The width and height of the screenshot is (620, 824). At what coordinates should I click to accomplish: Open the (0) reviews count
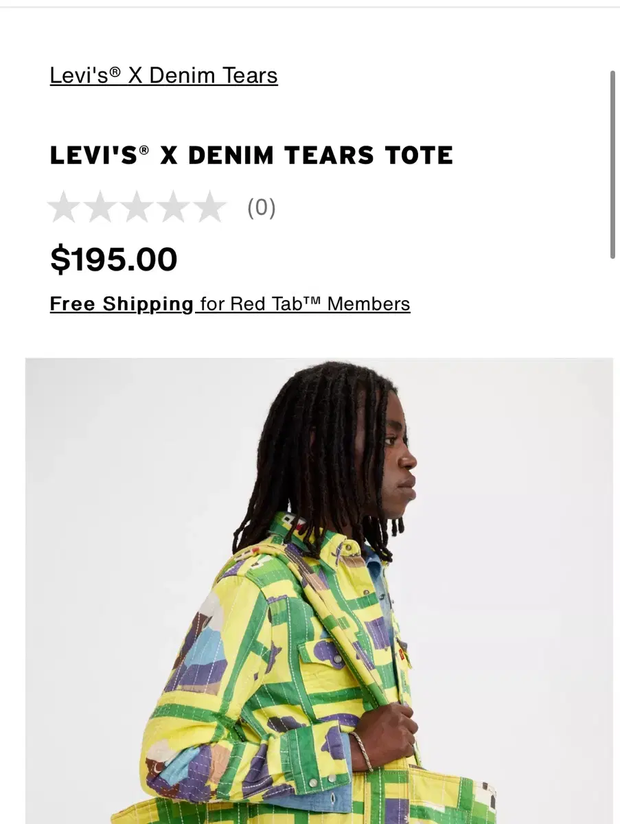click(x=262, y=207)
